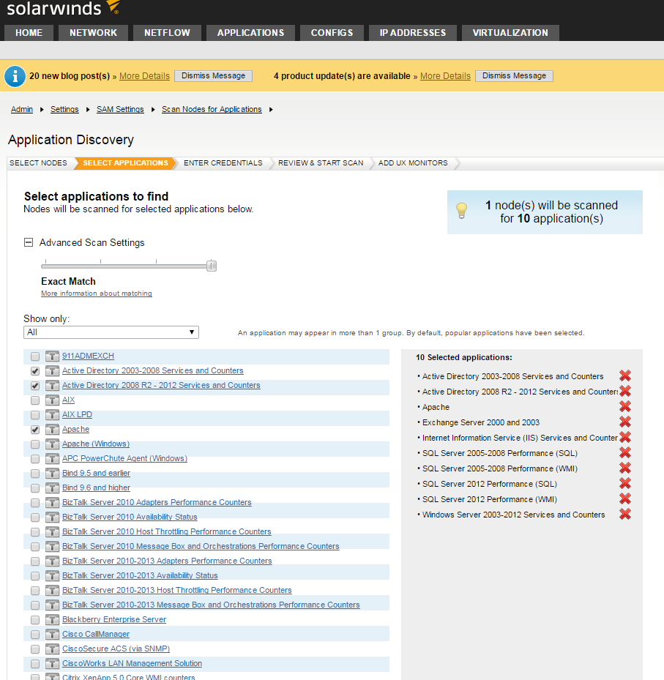Open the IP ADDRESSES tab
Screen dimensions: 664x680
point(412,32)
